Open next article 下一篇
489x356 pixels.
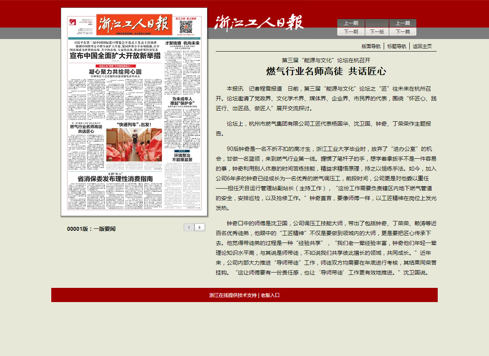click(403, 32)
